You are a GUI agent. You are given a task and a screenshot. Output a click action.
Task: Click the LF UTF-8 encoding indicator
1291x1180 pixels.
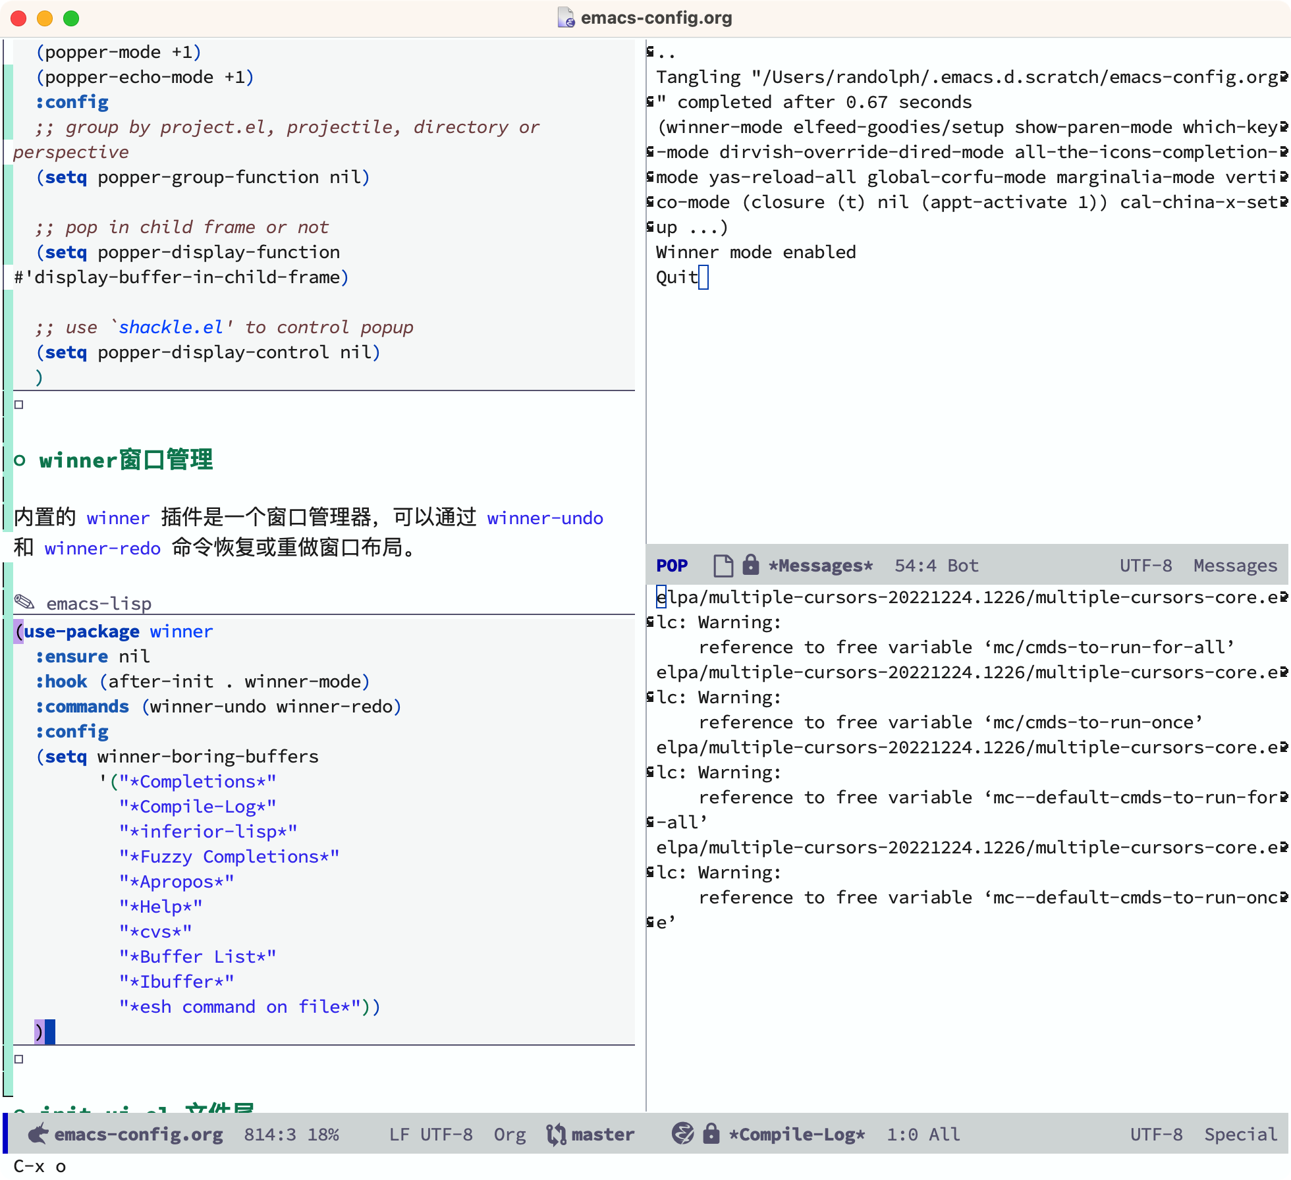coord(431,1135)
